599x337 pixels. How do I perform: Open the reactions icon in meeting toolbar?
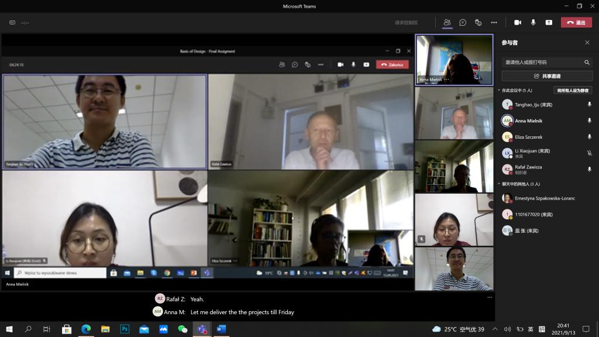click(478, 22)
